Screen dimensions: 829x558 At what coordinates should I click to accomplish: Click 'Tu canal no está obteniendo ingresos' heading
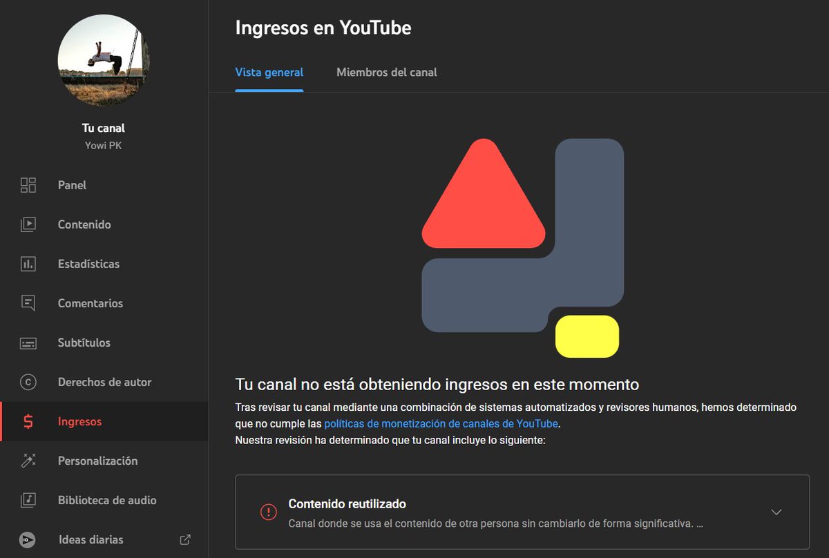pyautogui.click(x=437, y=385)
